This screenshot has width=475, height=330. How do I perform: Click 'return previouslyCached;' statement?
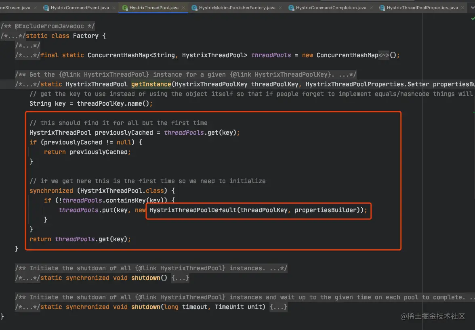88,152
